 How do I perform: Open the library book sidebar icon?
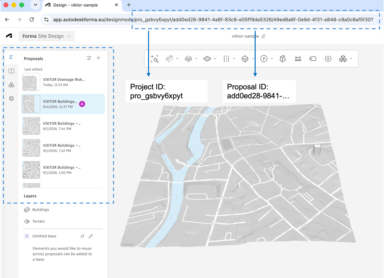click(x=11, y=71)
